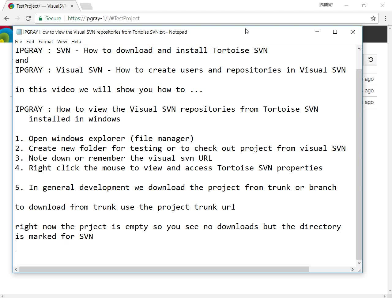
Task: Click the IPGRAY profile label in Chrome title bar
Action: pos(326,5)
